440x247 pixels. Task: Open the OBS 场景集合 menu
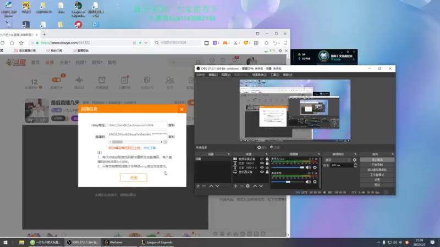tap(259, 75)
